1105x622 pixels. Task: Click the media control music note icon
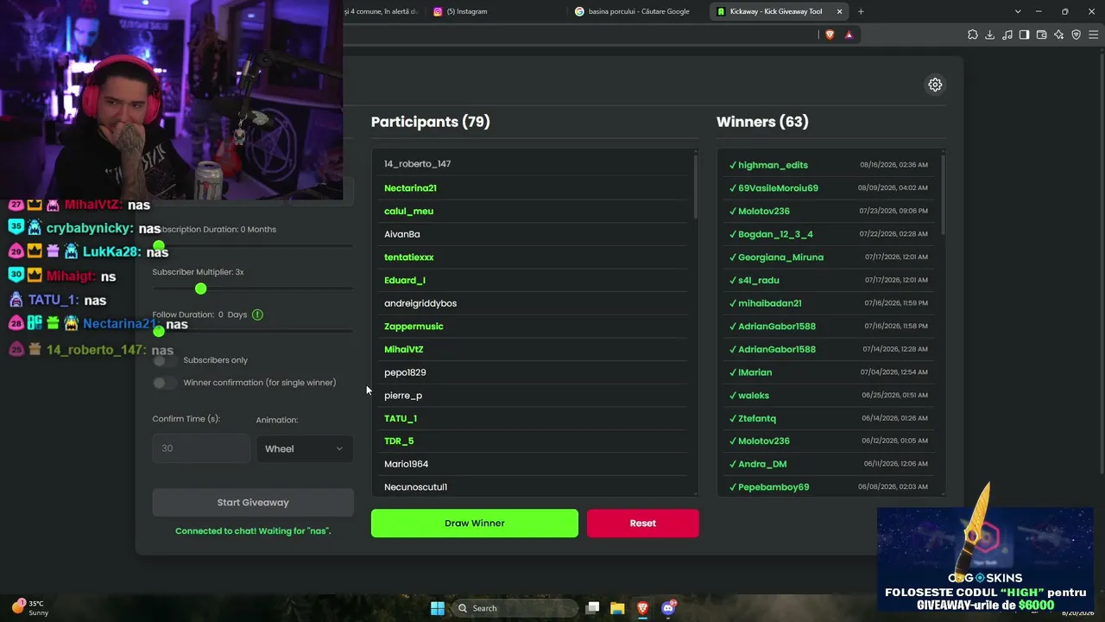click(1007, 35)
